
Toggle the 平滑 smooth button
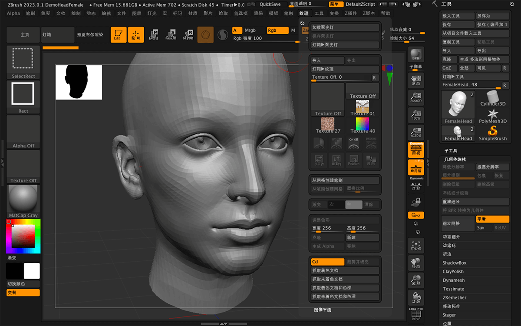[x=492, y=219]
